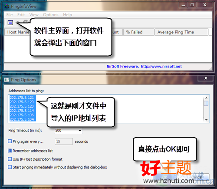This screenshot has height=189, width=217.
Task: Open the Edit menu
Action: [21, 15]
